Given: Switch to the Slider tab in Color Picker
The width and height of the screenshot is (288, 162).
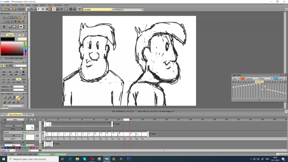Looking at the screenshot, I should tap(4, 35).
